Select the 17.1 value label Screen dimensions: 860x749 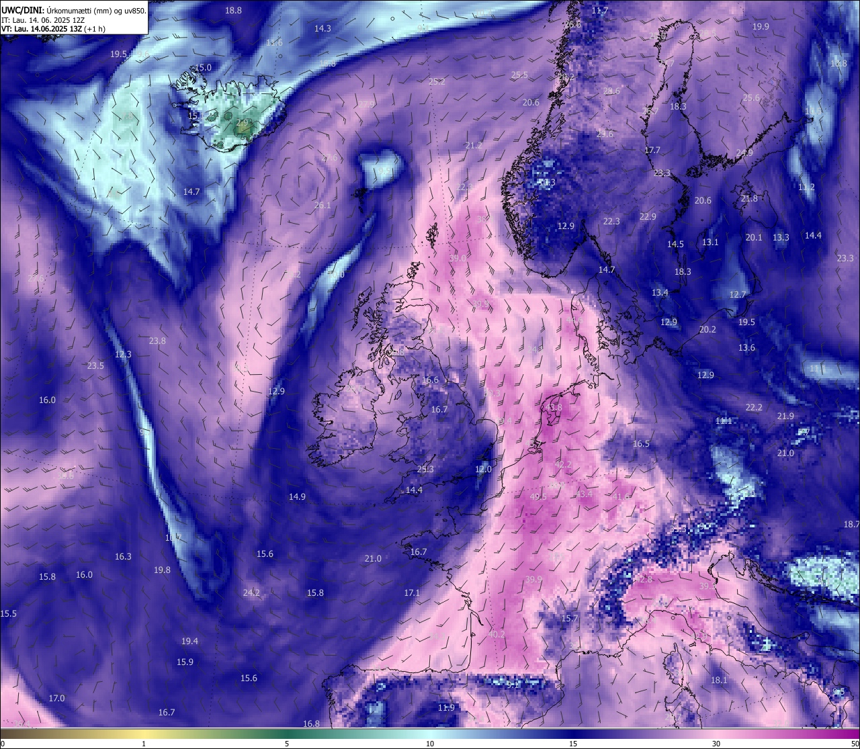point(412,593)
